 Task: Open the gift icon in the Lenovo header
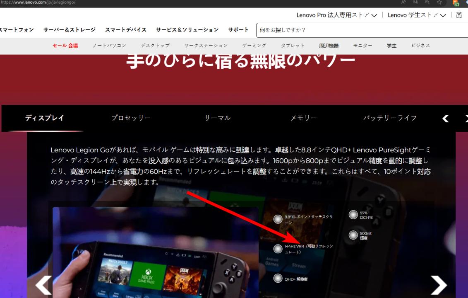coord(458,15)
